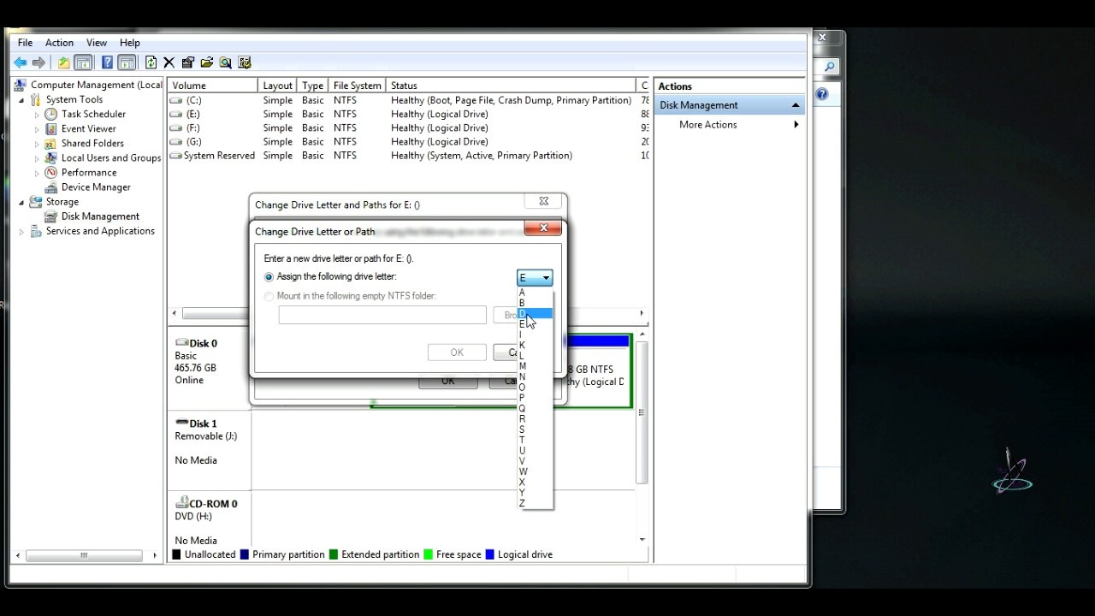
Task: Click the Shared Folders icon in tree
Action: click(51, 143)
